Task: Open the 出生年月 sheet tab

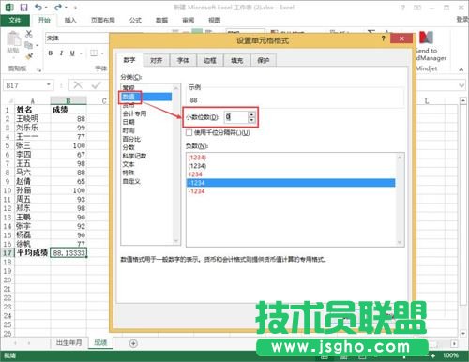Action: click(x=68, y=342)
